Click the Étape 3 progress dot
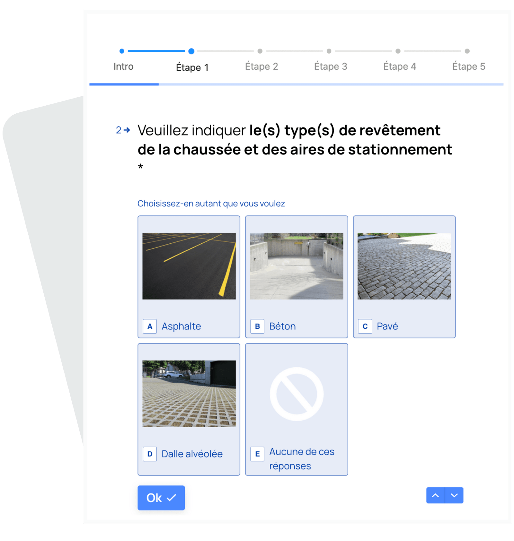Screen dimensions: 514x541 point(328,51)
